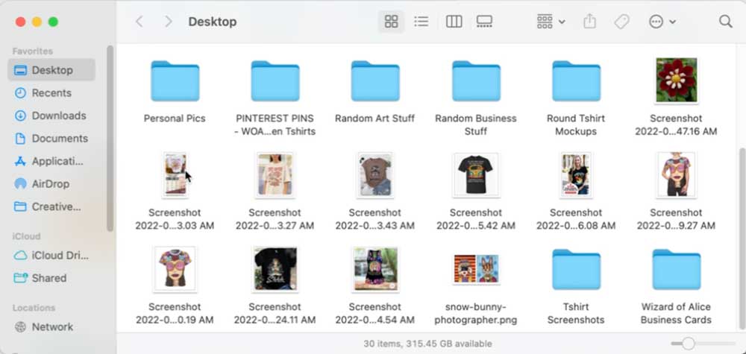The width and height of the screenshot is (746, 354).
Task: Click the 'Personal Pics' folder name label
Action: (175, 118)
